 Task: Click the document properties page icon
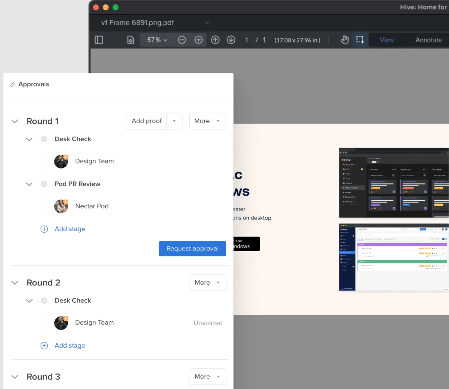130,40
